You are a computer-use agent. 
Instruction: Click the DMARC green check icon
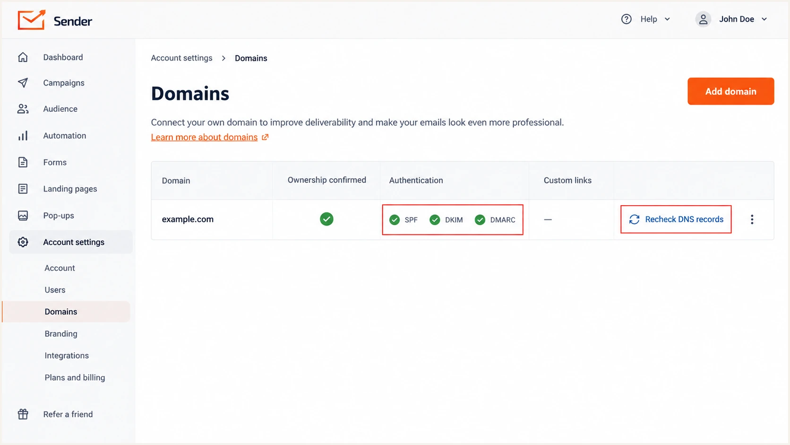480,220
